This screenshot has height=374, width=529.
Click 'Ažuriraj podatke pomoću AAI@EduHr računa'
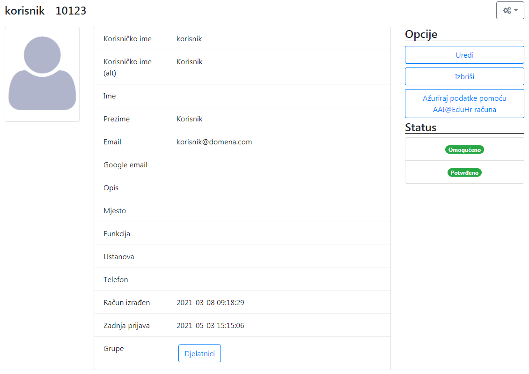click(x=464, y=104)
